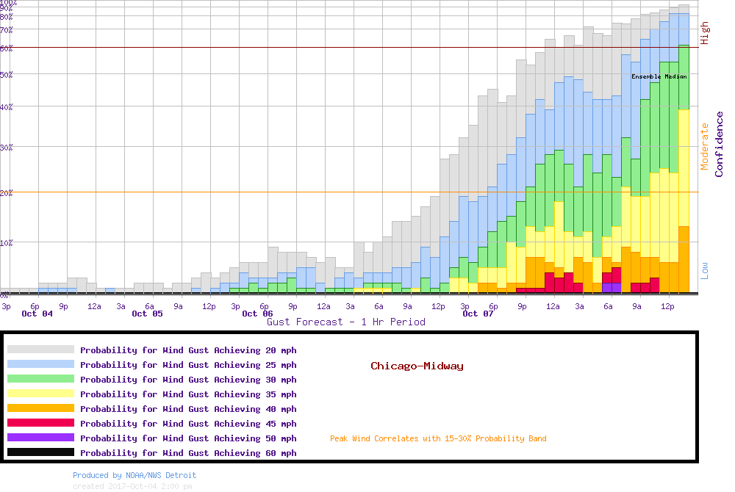
Task: Click the vertical 'Confidence' axis label
Action: point(719,144)
